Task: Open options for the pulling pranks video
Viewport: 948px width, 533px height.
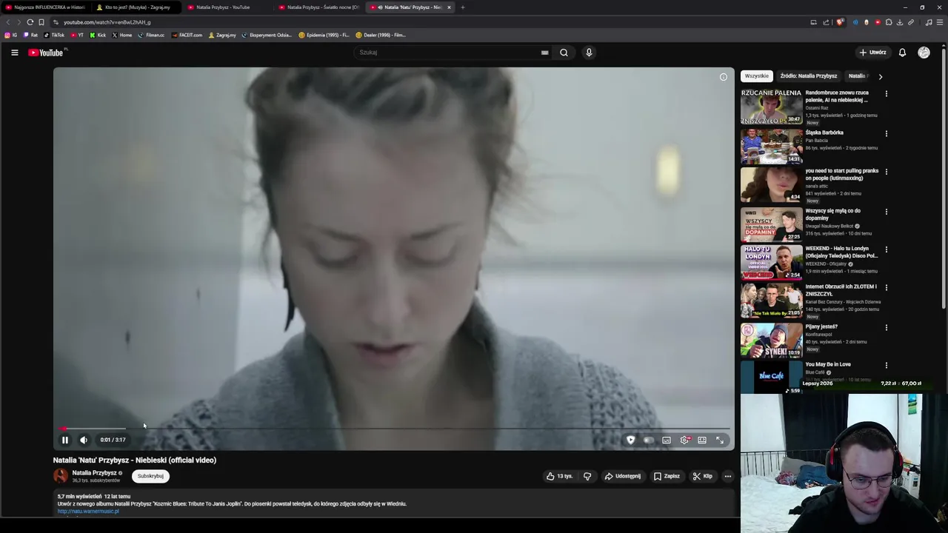Action: point(886,172)
